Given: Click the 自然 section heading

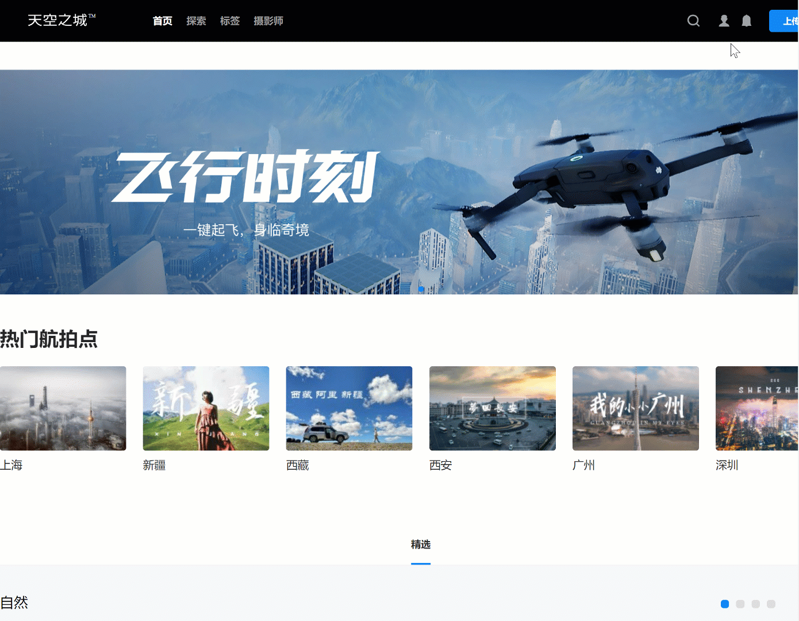Looking at the screenshot, I should tap(14, 603).
